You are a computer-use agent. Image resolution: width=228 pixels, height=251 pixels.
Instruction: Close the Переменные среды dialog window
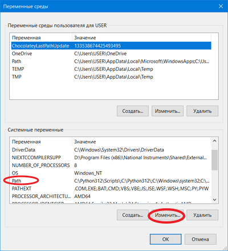(221, 6)
